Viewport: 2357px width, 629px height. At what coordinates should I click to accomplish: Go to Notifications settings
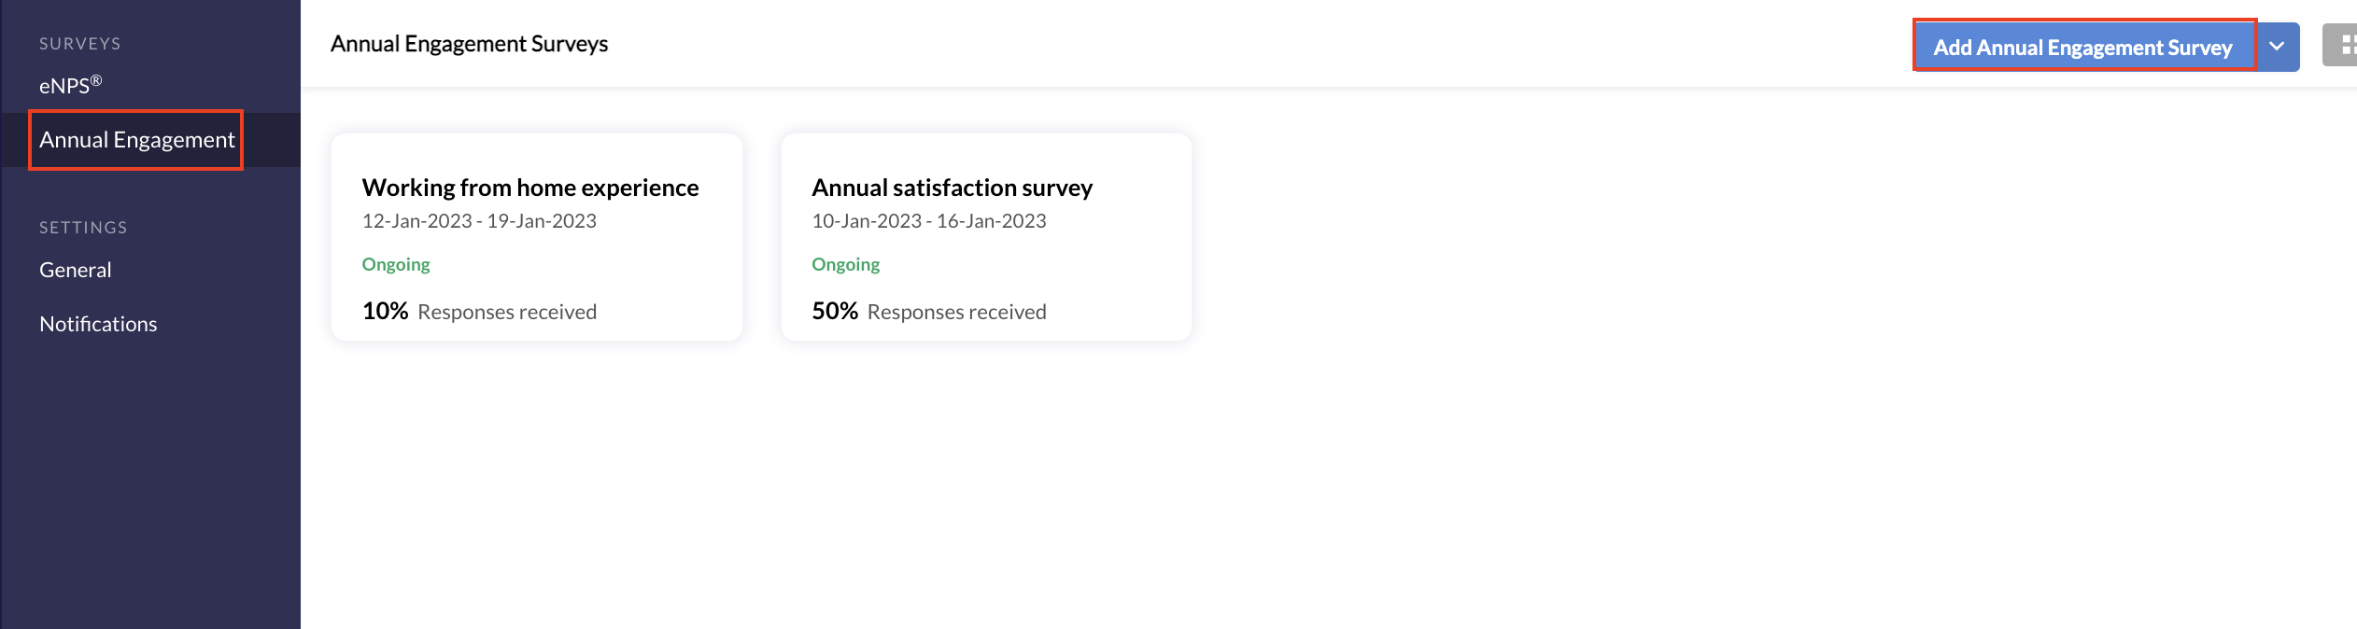98,324
